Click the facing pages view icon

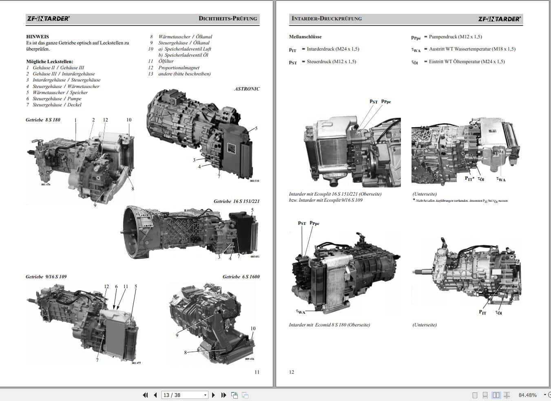click(496, 395)
